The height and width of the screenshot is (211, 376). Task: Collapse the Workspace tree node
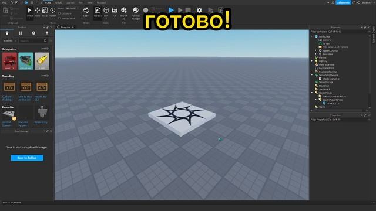tap(312, 36)
